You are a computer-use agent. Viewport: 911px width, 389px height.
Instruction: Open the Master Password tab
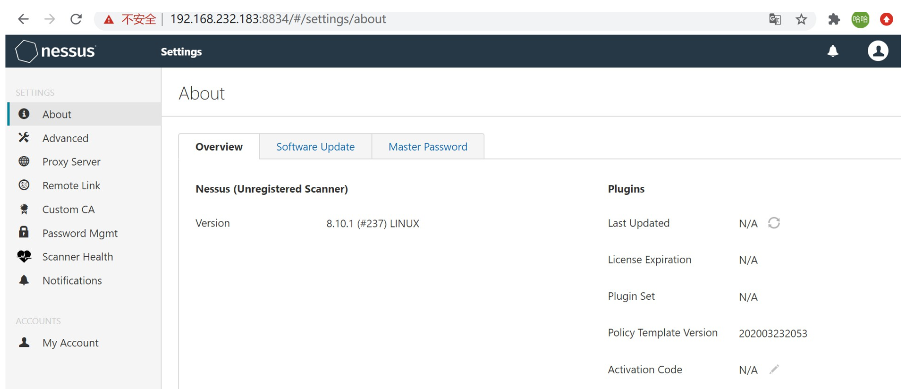pyautogui.click(x=428, y=147)
